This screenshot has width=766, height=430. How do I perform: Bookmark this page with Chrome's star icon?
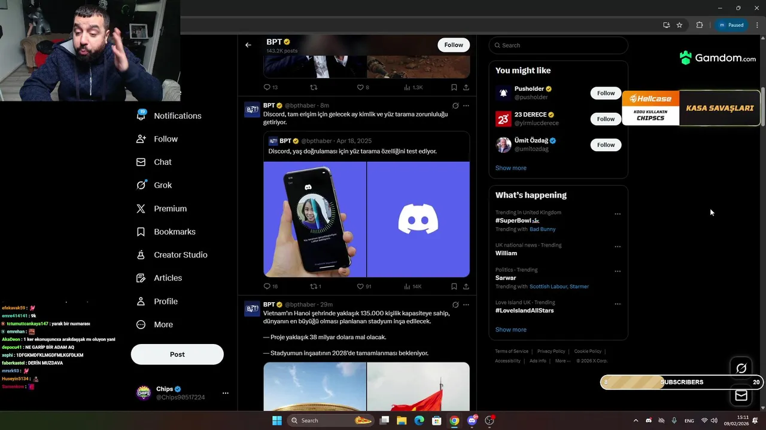coord(679,25)
